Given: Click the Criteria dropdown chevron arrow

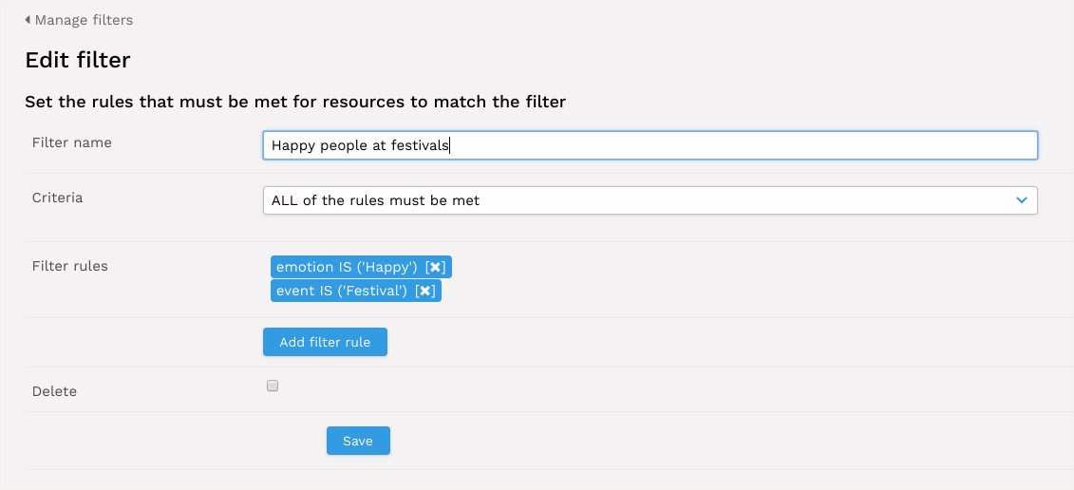Looking at the screenshot, I should (1021, 200).
